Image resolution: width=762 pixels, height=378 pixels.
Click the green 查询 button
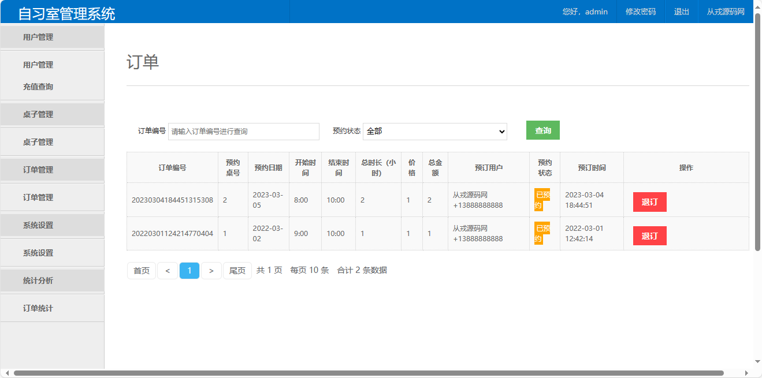pos(542,130)
